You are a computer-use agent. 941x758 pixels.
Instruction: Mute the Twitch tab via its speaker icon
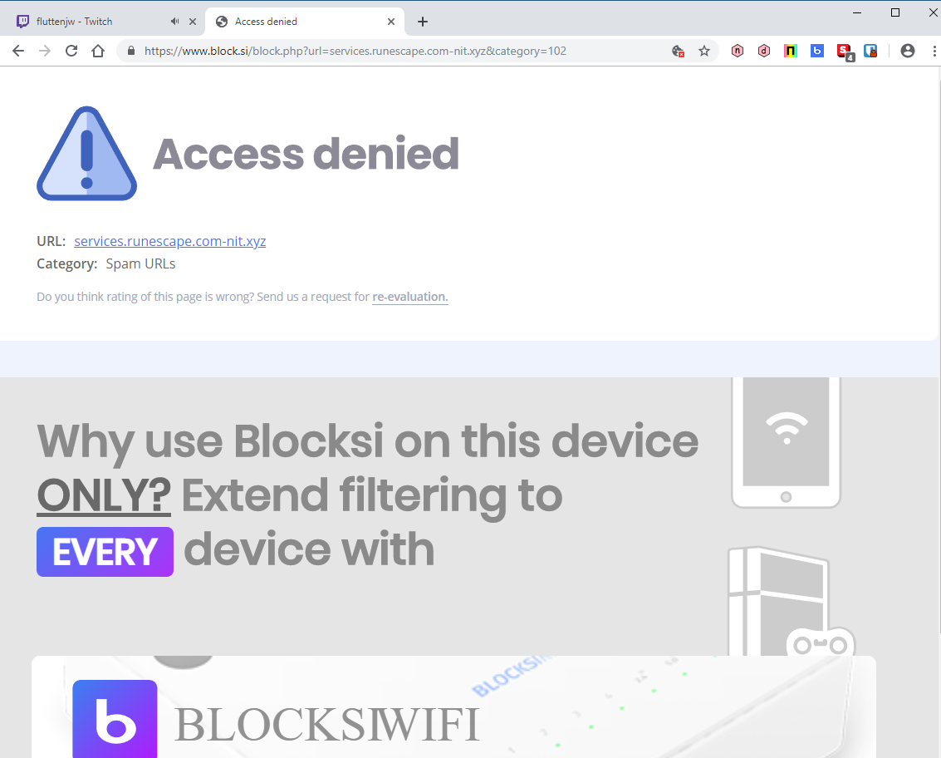(174, 22)
